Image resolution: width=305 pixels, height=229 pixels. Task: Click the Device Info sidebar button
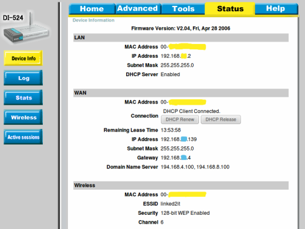[x=23, y=58]
